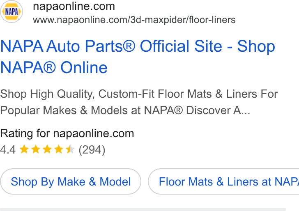Click the fourth gold rating star
This screenshot has height=211, width=299.
pyautogui.click(x=59, y=149)
